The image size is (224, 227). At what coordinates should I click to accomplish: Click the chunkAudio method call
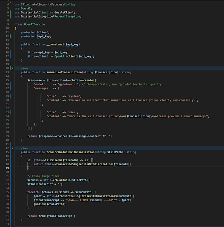pos(63,180)
